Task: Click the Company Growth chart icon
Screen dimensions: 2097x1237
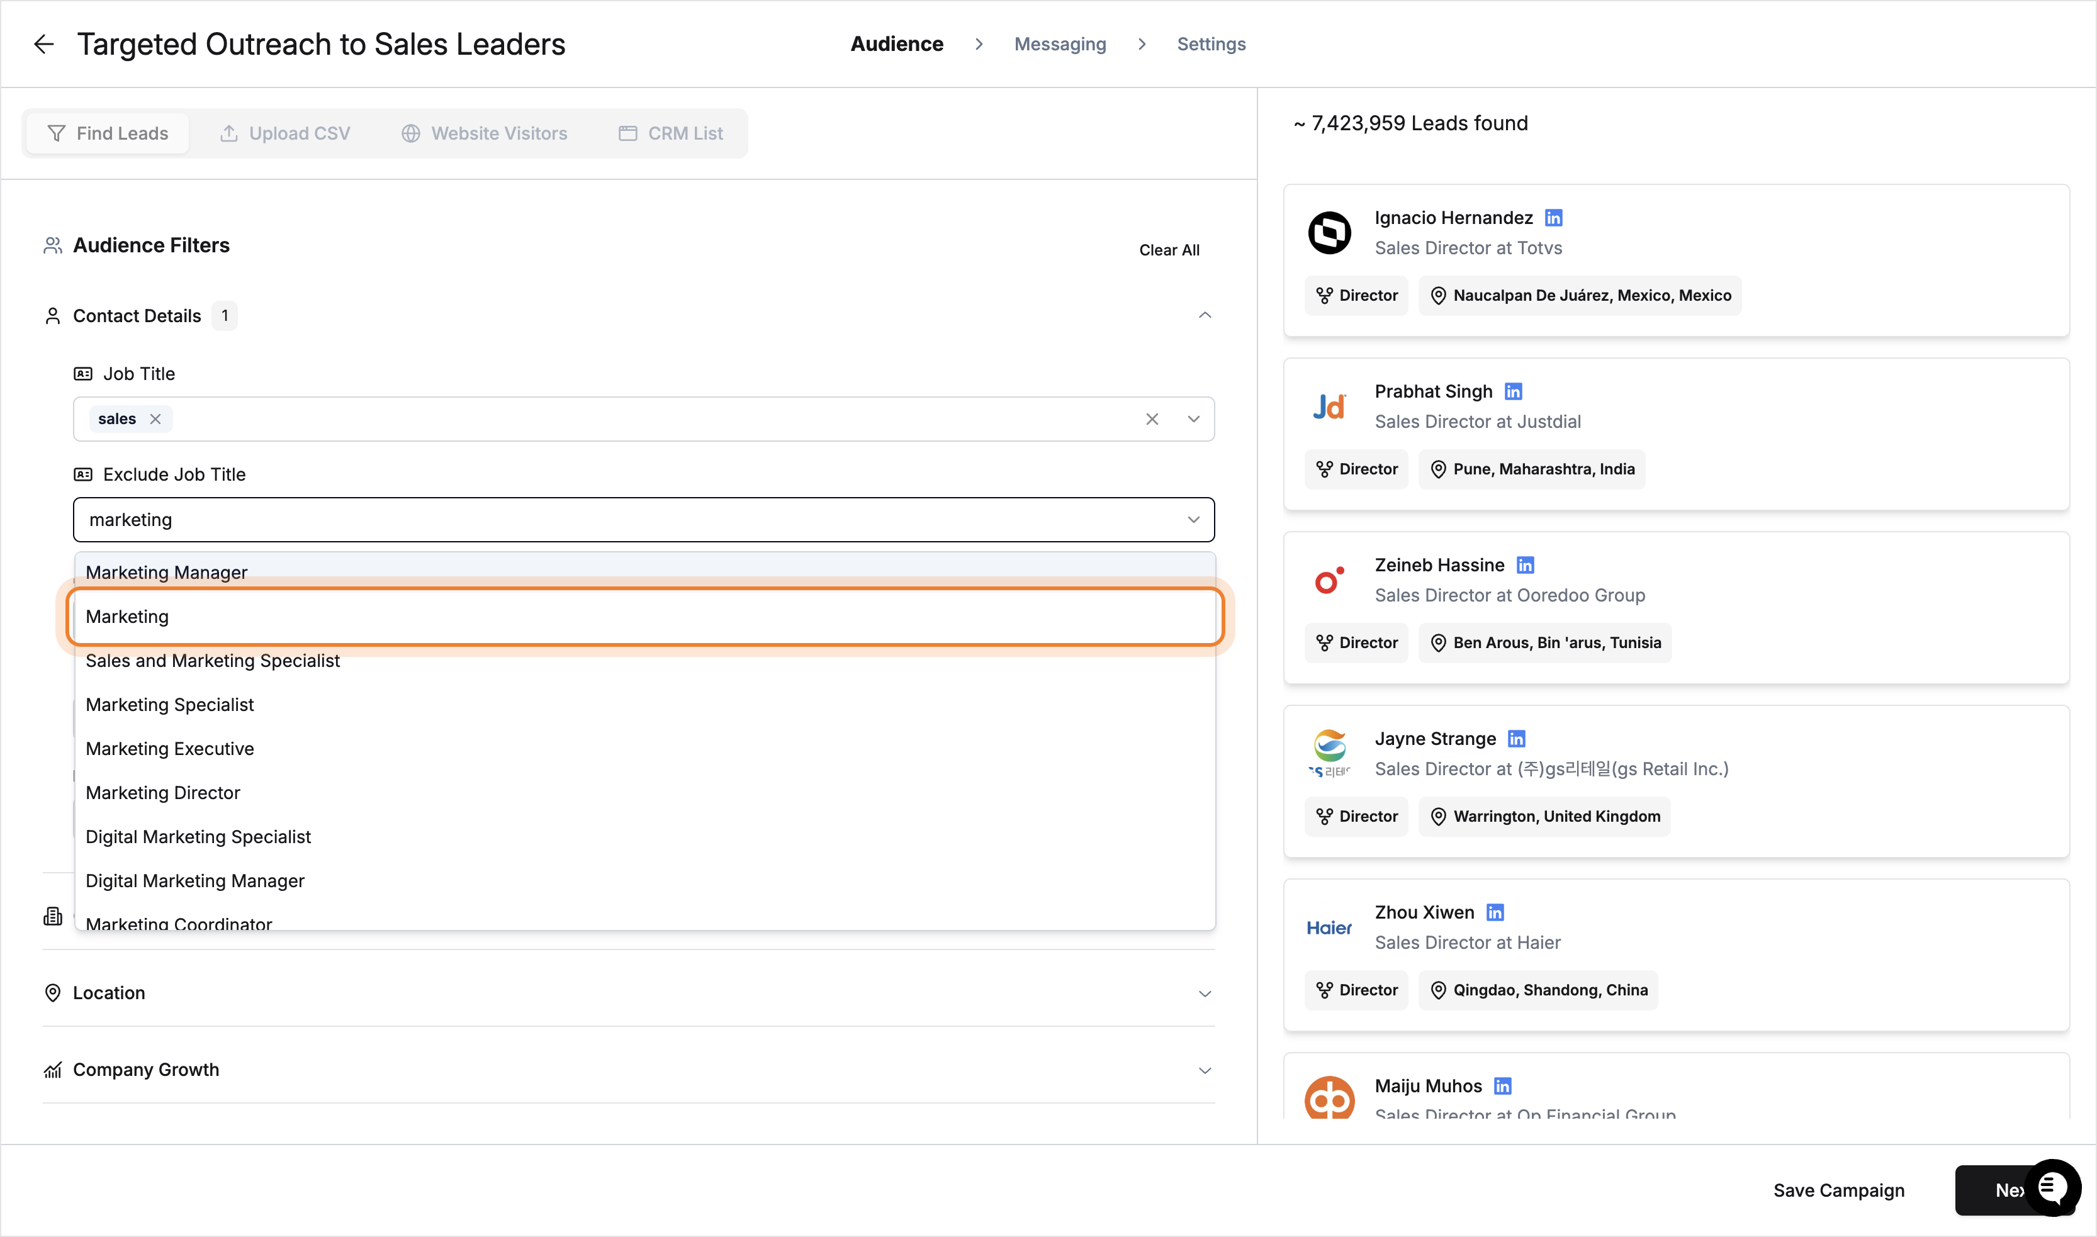Action: pyautogui.click(x=52, y=1070)
